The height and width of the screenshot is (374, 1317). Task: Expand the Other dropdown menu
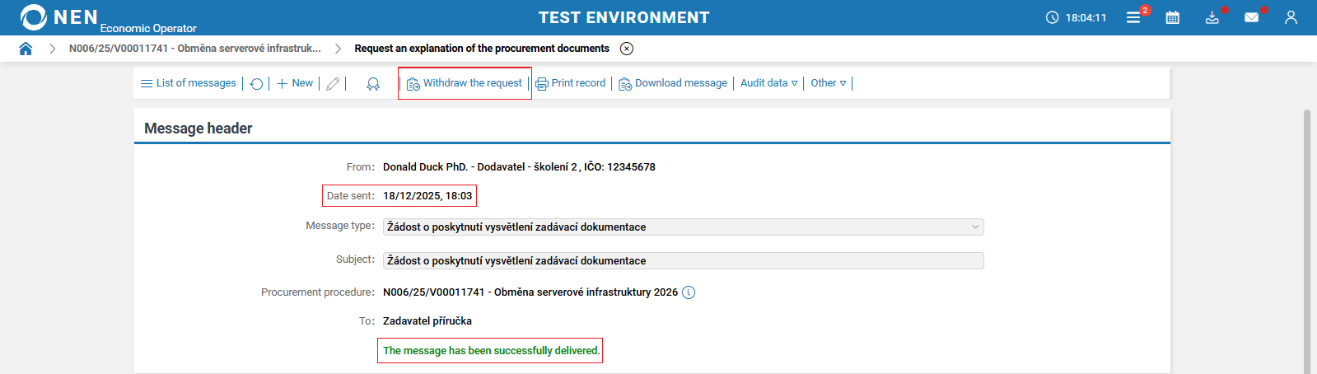coord(828,83)
